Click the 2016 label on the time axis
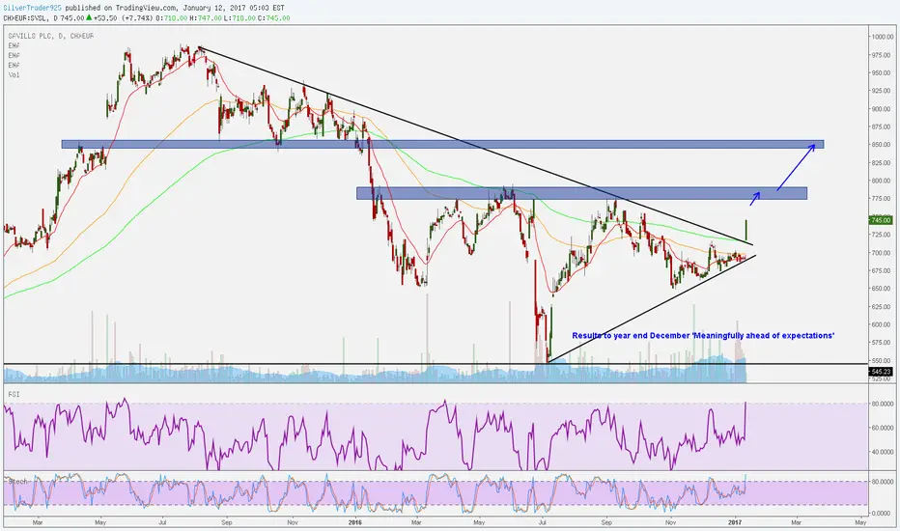Screen dimensions: 900x531 point(355,523)
